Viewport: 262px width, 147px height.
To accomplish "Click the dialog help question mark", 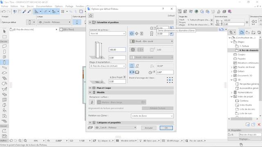I will click(x=163, y=9).
